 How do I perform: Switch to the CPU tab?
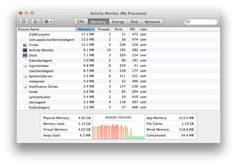click(81, 22)
